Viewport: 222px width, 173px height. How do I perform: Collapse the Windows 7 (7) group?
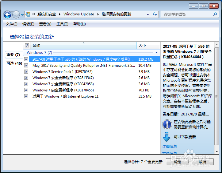156,53
